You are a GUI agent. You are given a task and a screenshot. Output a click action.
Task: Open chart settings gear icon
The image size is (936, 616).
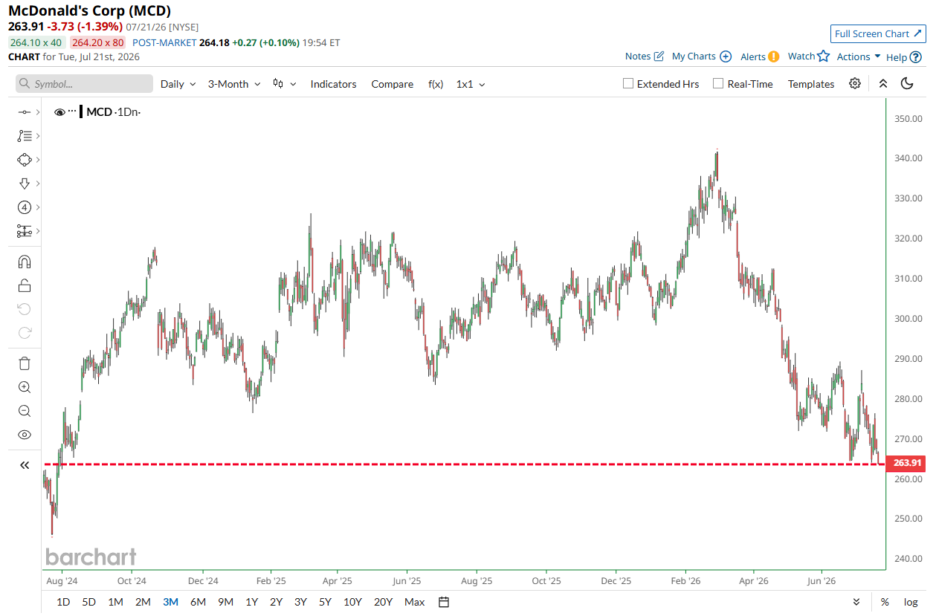(x=855, y=84)
